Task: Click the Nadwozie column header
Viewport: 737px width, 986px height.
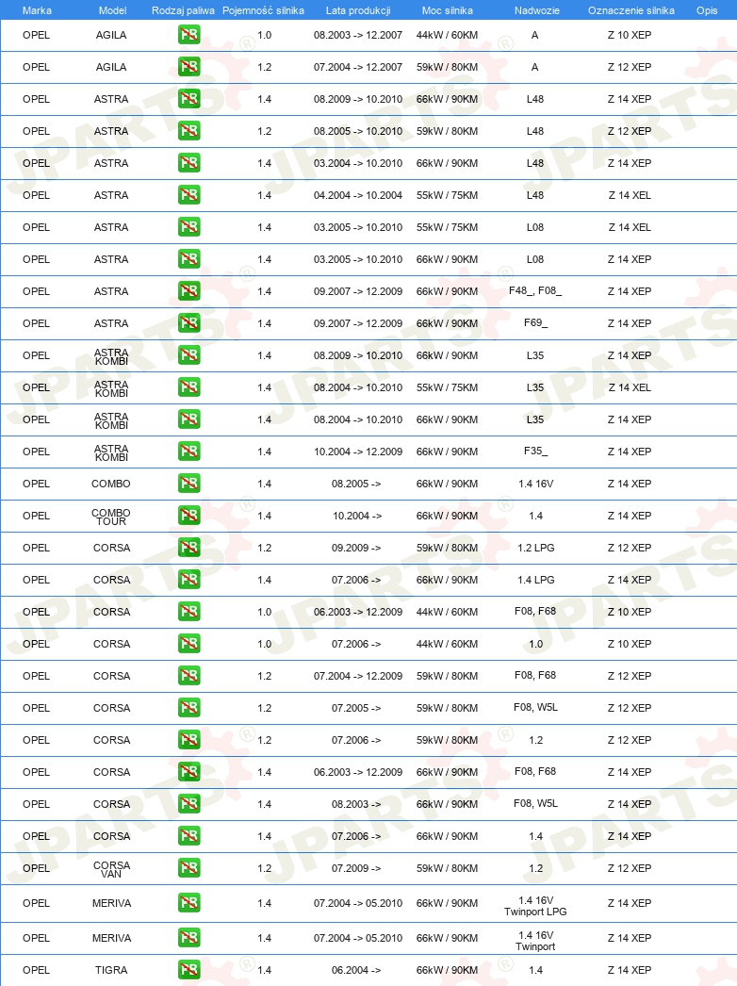Action: (536, 10)
